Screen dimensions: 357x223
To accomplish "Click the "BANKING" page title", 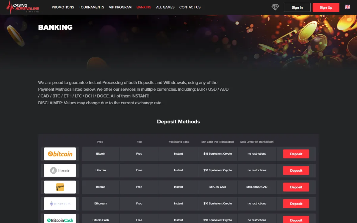I will [x=55, y=27].
